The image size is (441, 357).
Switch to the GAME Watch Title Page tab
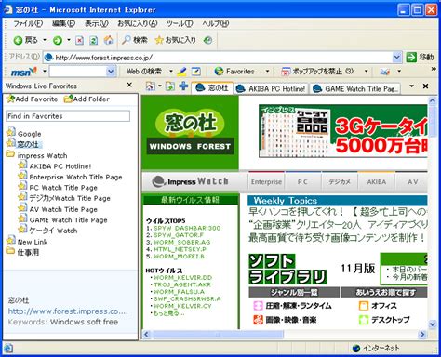point(355,89)
